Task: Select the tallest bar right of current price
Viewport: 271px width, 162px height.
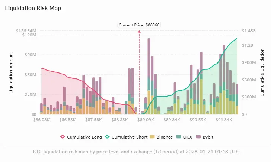Action: click(149, 76)
